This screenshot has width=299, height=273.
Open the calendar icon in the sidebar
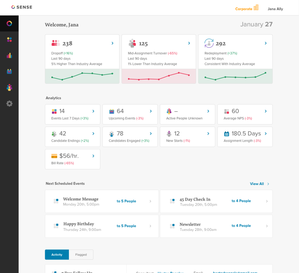[x=9, y=71]
